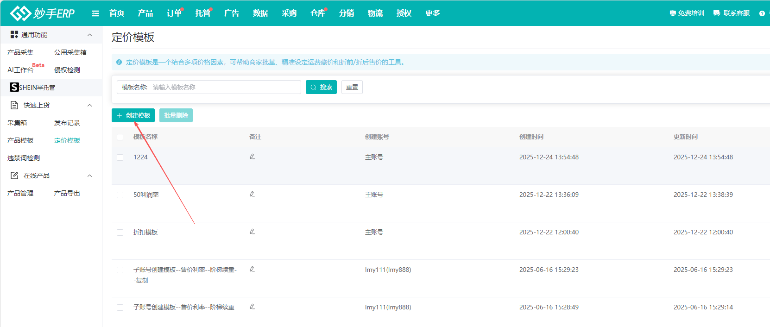Collapse the 在线产品 sidebar group
The height and width of the screenshot is (327, 770).
[89, 176]
